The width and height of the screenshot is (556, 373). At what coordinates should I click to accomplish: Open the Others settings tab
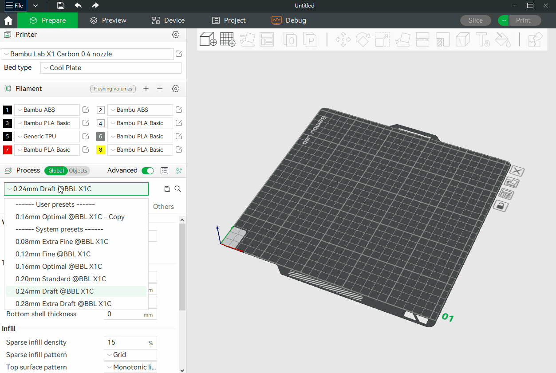pyautogui.click(x=164, y=207)
